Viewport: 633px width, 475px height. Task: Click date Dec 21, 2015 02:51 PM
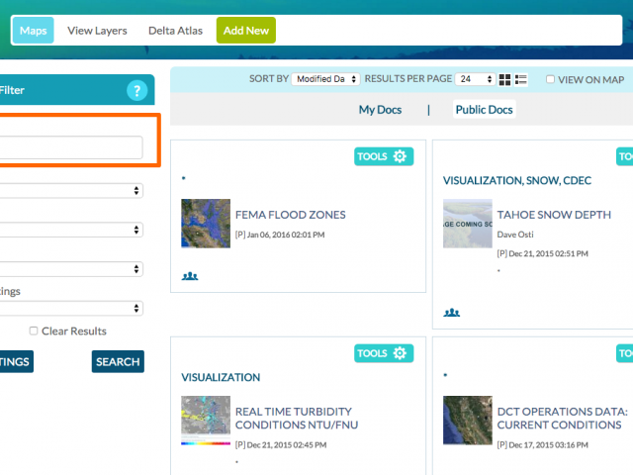pyautogui.click(x=548, y=253)
